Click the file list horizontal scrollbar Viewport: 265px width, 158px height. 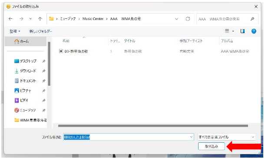pos(153,126)
